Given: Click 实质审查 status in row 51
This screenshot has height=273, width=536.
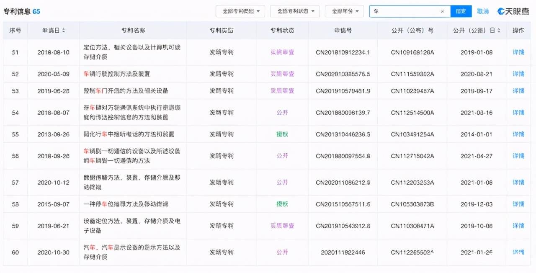Looking at the screenshot, I should click(282, 52).
